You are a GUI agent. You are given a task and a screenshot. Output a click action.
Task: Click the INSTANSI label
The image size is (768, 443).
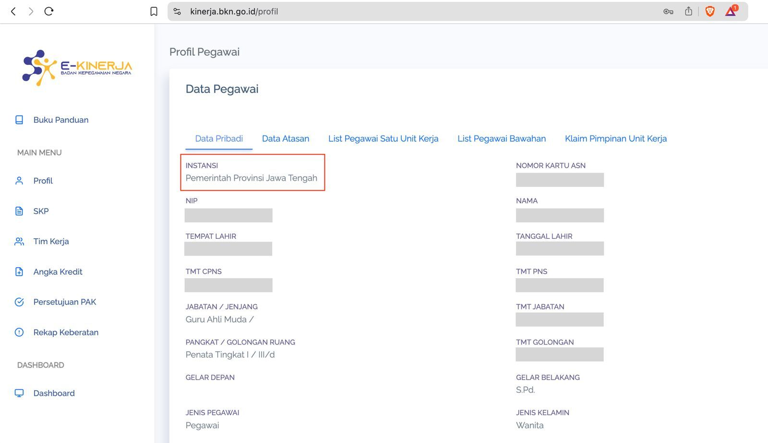[202, 165]
